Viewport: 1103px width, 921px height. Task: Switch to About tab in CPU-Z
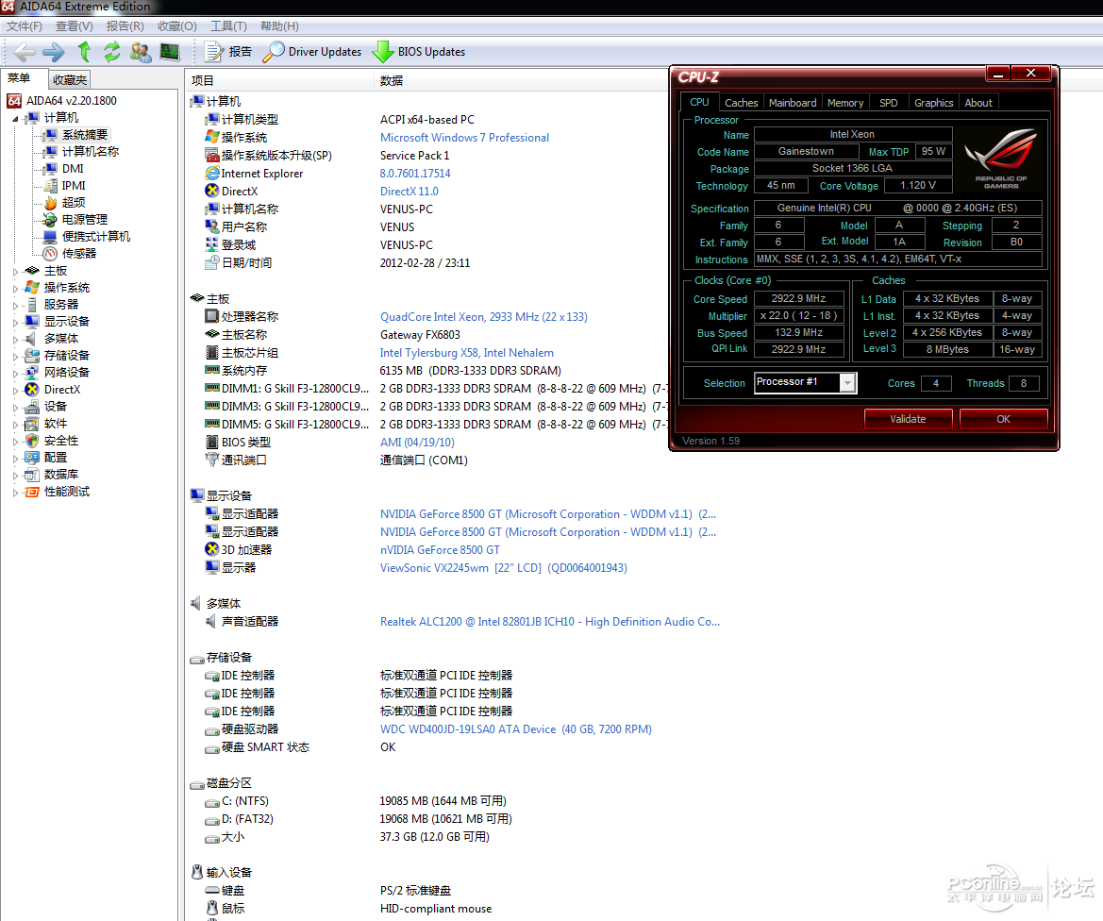pyautogui.click(x=978, y=103)
